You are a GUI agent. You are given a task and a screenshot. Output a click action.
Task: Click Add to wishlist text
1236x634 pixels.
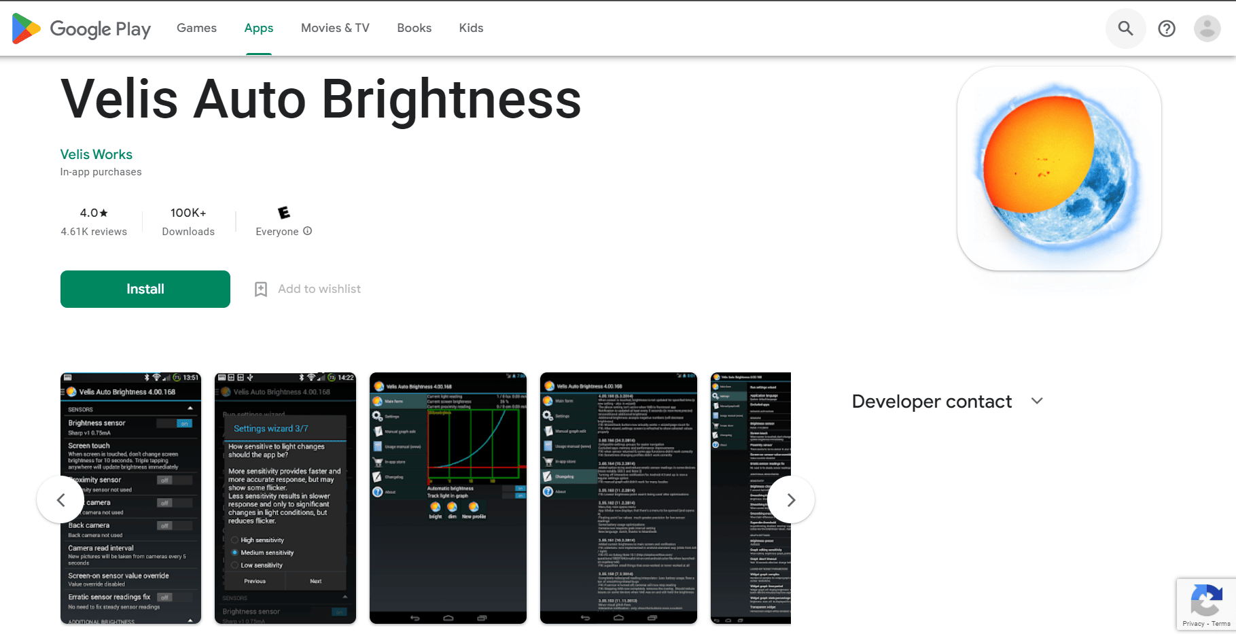click(319, 289)
